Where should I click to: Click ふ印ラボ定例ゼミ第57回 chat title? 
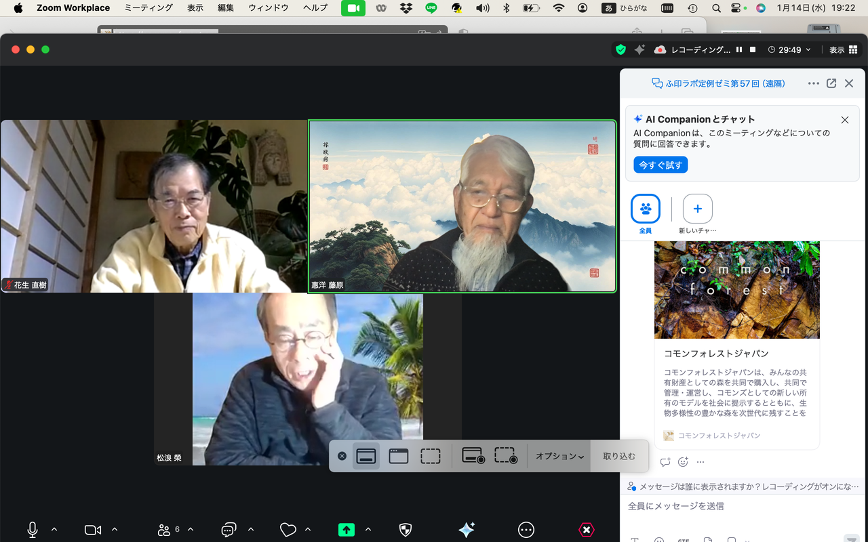point(718,83)
